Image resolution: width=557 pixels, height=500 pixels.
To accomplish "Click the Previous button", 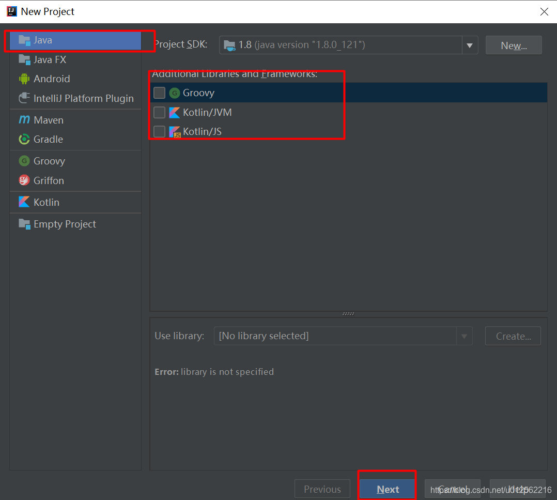I will click(322, 489).
